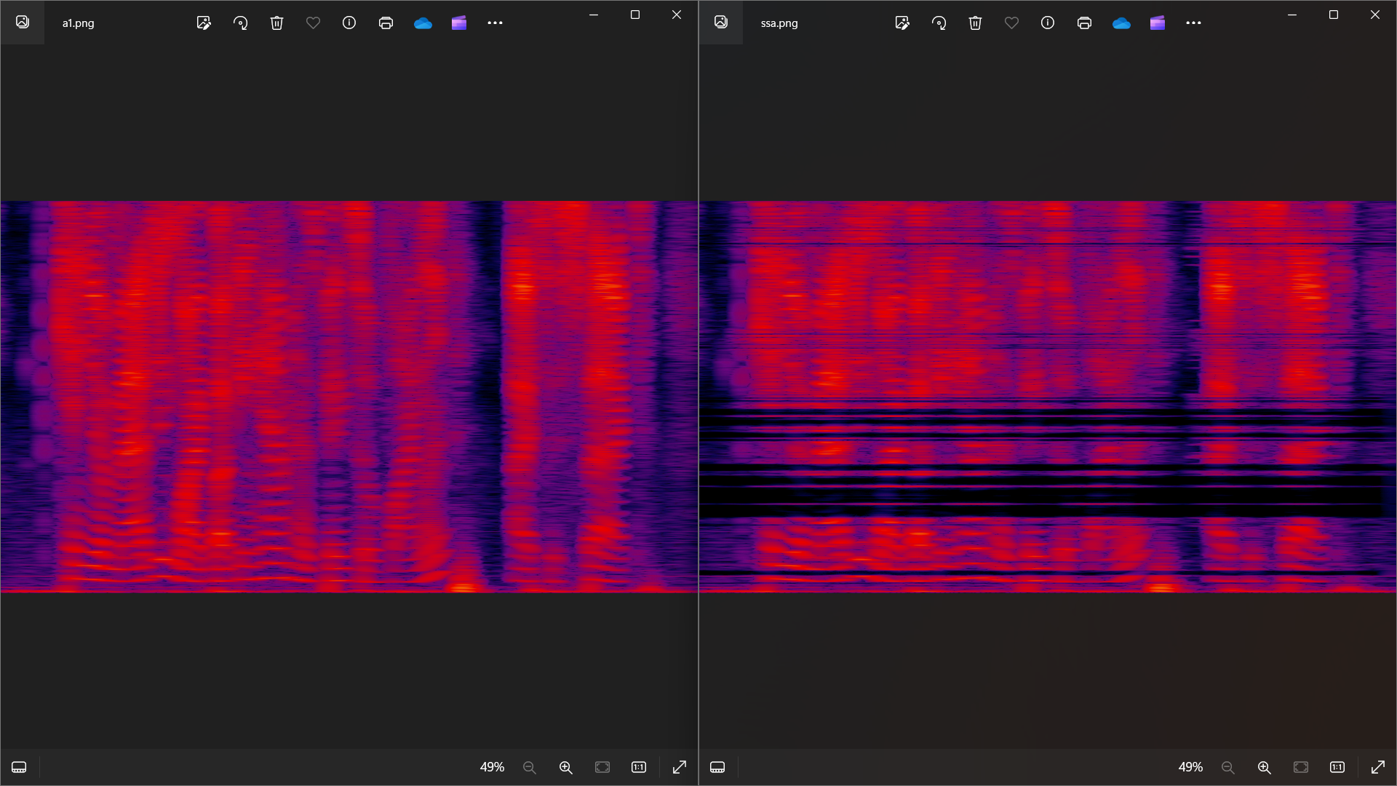Viewport: 1397px width, 786px height.
Task: Toggle filmstrip in a1.png window
Action: pos(19,767)
